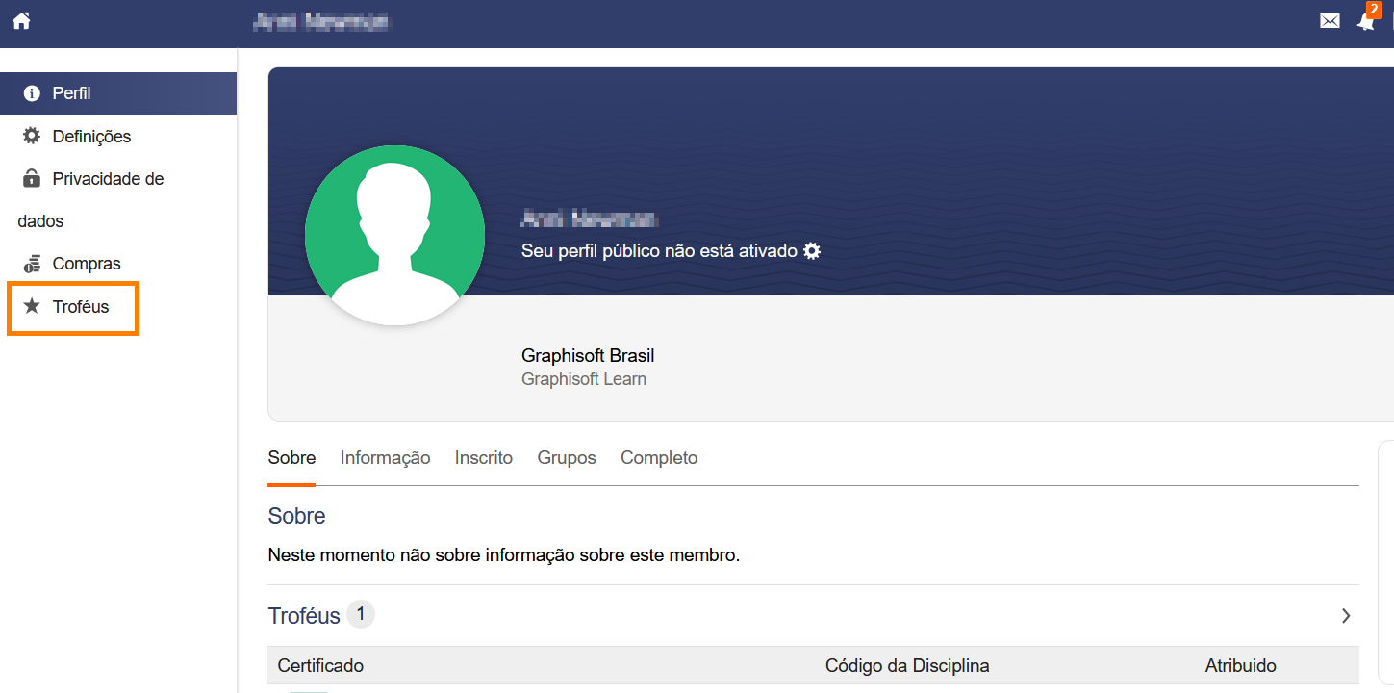Click the Graphisoft Brasil organization name
This screenshot has width=1394, height=693.
coord(588,356)
